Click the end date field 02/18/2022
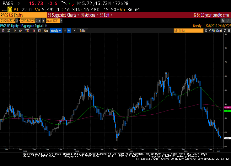The width and height of the screenshot is (231, 166). (x=28, y=21)
